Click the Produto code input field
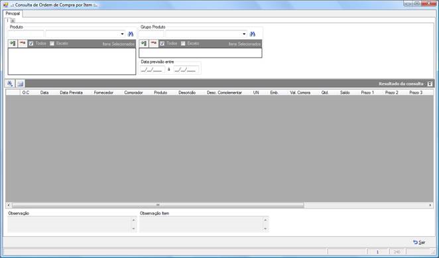The height and width of the screenshot is (258, 439). 26,34
